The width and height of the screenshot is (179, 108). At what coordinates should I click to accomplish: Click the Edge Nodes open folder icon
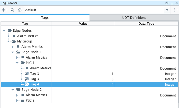coord(10,31)
